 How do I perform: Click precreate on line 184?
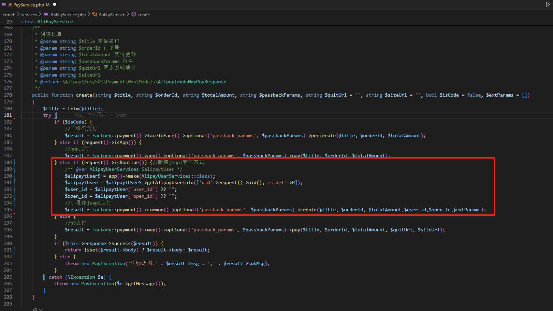point(323,135)
